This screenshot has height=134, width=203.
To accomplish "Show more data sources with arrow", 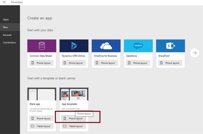I will click(x=195, y=53).
